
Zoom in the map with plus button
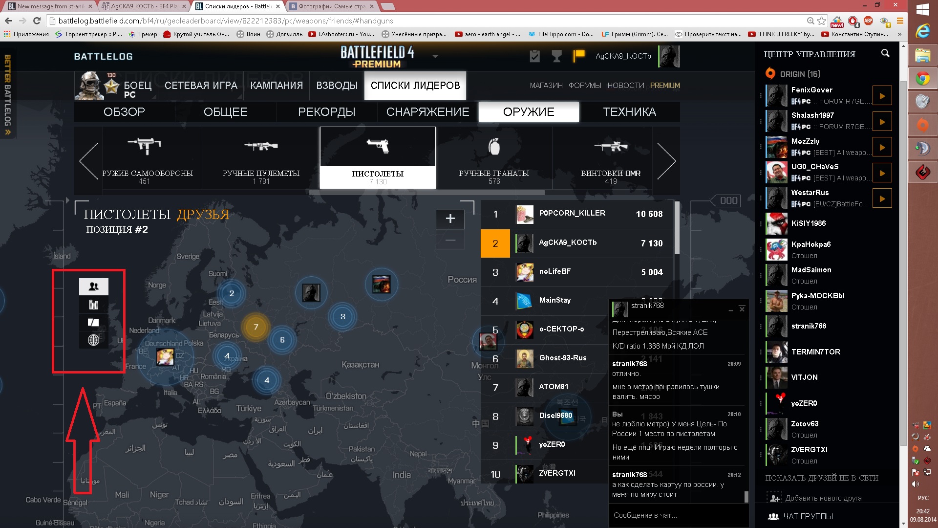450,219
